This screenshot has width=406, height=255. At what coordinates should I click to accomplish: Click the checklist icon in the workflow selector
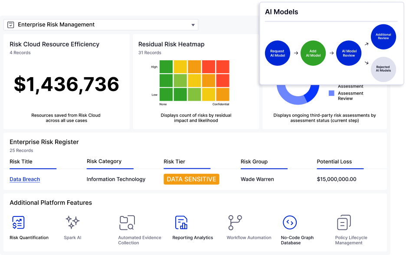pos(11,25)
